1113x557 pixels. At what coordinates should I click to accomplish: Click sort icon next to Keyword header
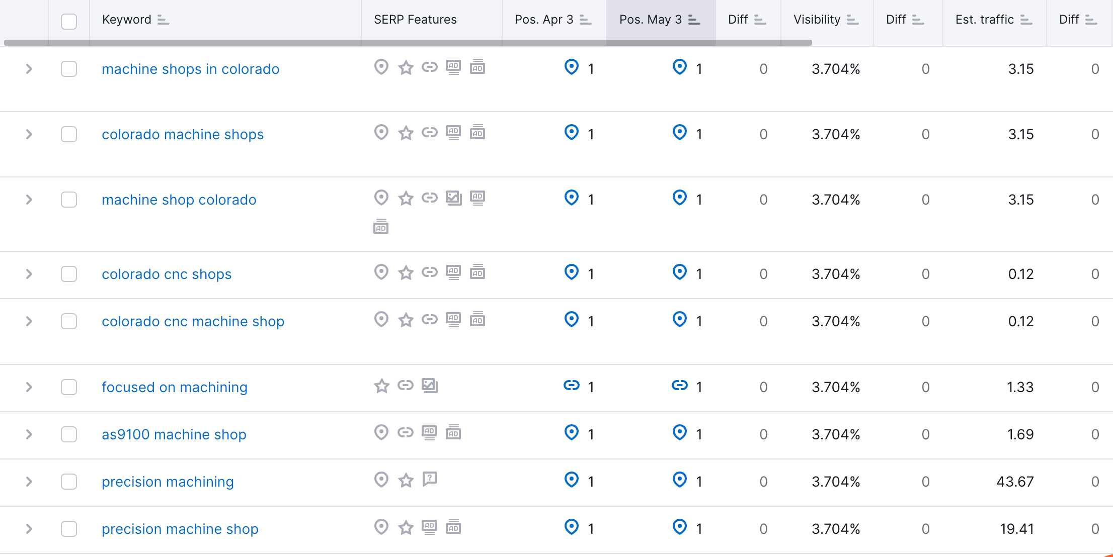click(x=163, y=20)
